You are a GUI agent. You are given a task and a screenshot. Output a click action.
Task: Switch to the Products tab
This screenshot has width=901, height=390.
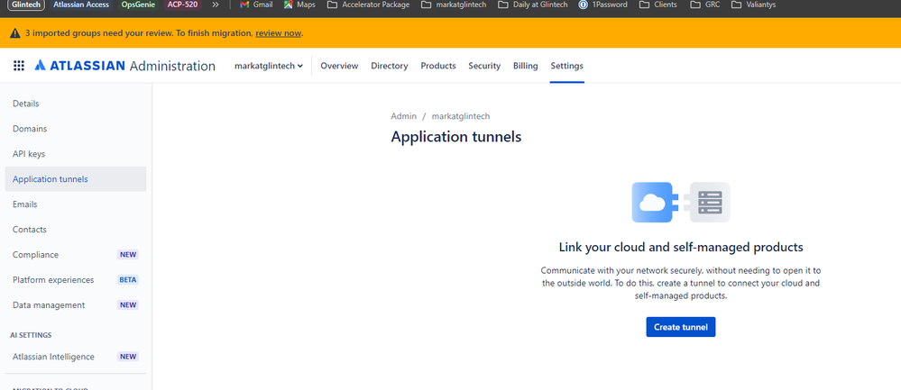point(437,66)
